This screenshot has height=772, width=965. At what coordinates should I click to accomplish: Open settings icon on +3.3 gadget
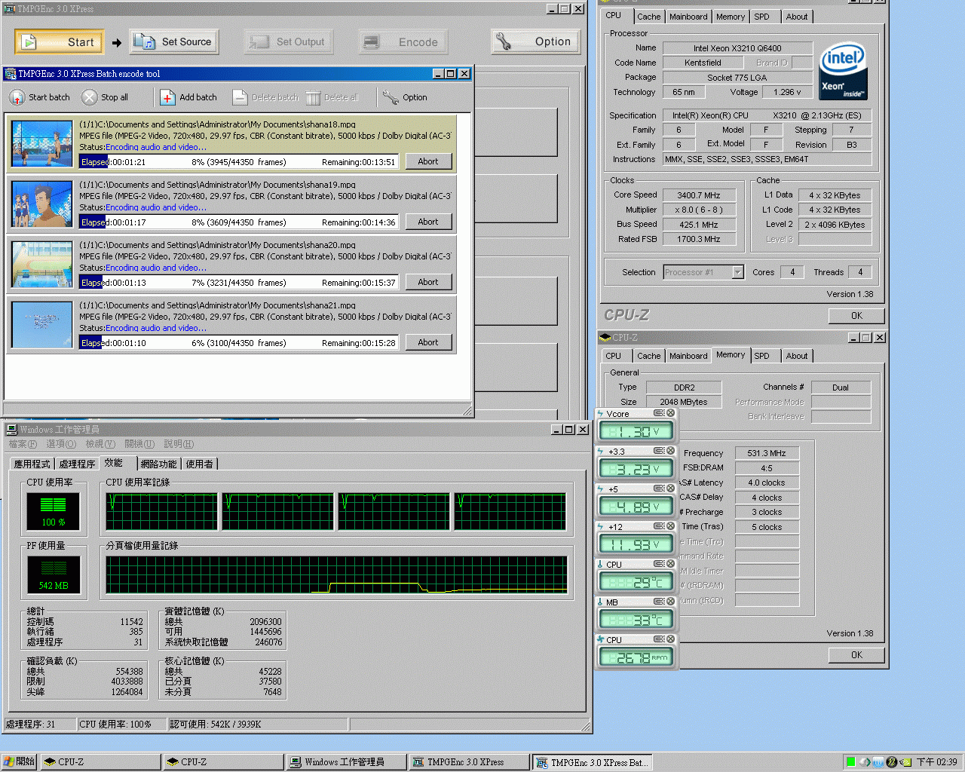pos(659,451)
